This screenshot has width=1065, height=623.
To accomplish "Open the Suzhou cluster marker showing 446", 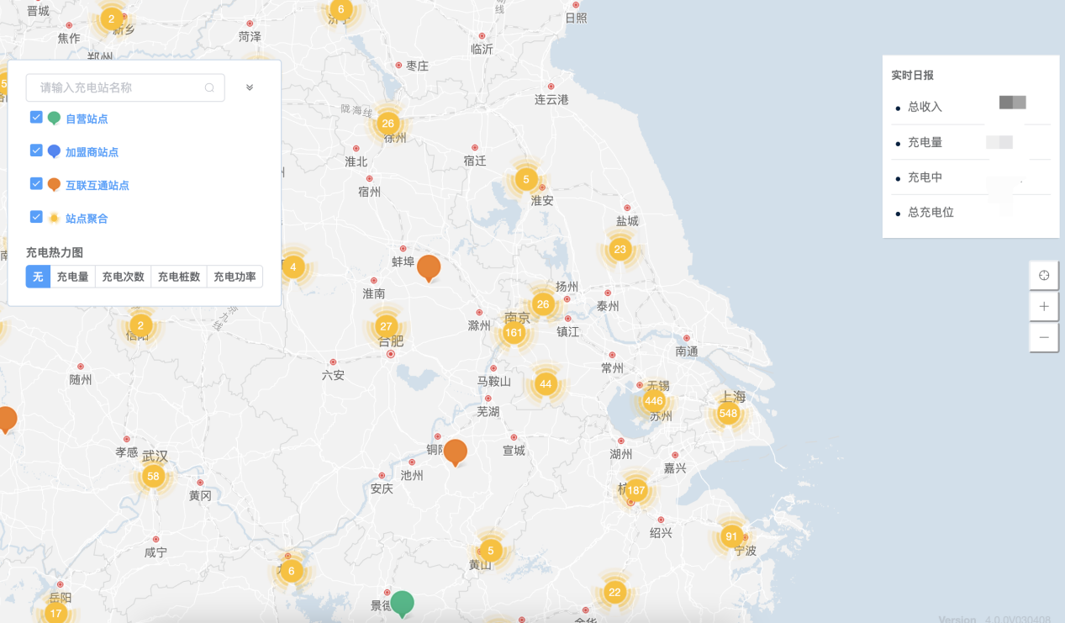I will pos(653,401).
